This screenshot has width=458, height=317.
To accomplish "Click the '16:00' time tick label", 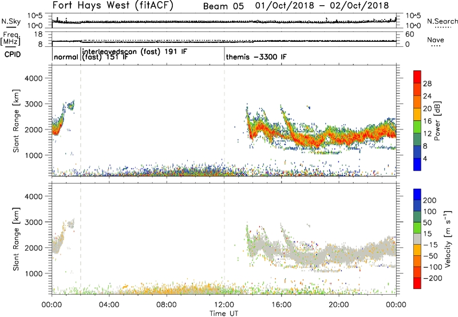I will click(x=281, y=305).
